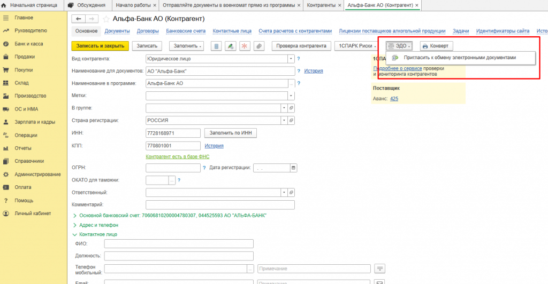The height and width of the screenshot is (284, 548).
Task: Open Ответственный dropdown arrow
Action: 284,192
